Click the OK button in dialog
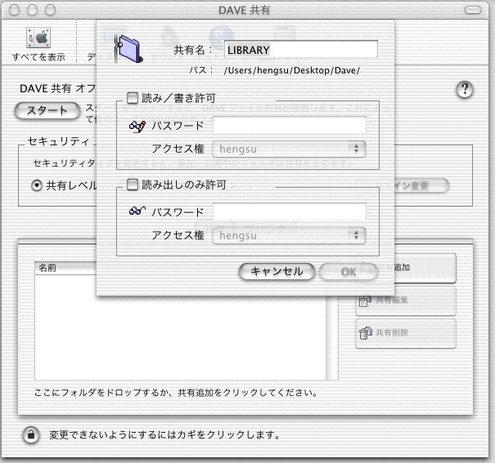495x463 pixels. click(349, 271)
